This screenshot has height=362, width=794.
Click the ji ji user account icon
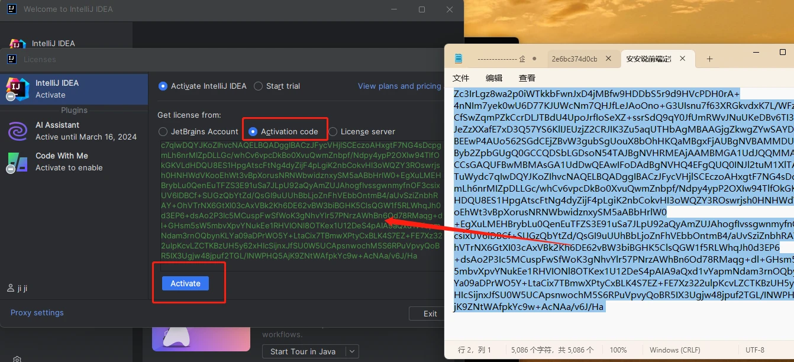(x=10, y=289)
